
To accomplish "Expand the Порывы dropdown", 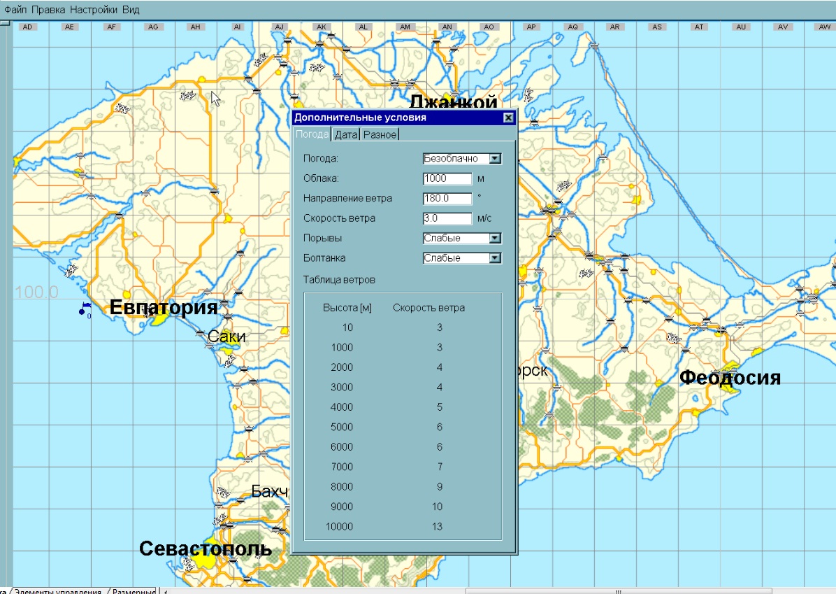I will point(496,238).
